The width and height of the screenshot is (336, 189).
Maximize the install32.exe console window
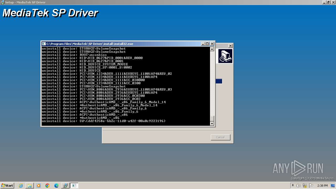207,44
